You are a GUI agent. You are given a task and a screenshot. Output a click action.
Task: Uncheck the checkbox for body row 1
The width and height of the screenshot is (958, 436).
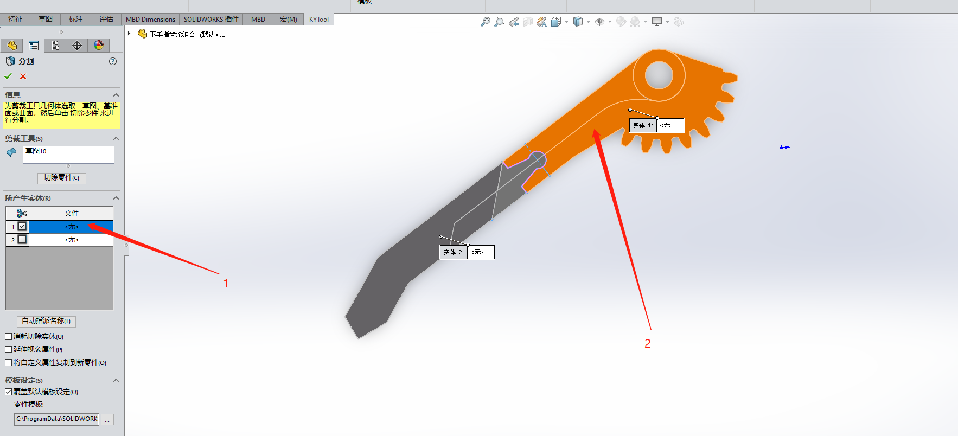coord(22,226)
